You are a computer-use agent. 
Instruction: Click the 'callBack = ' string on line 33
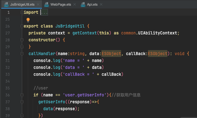coord(79,74)
